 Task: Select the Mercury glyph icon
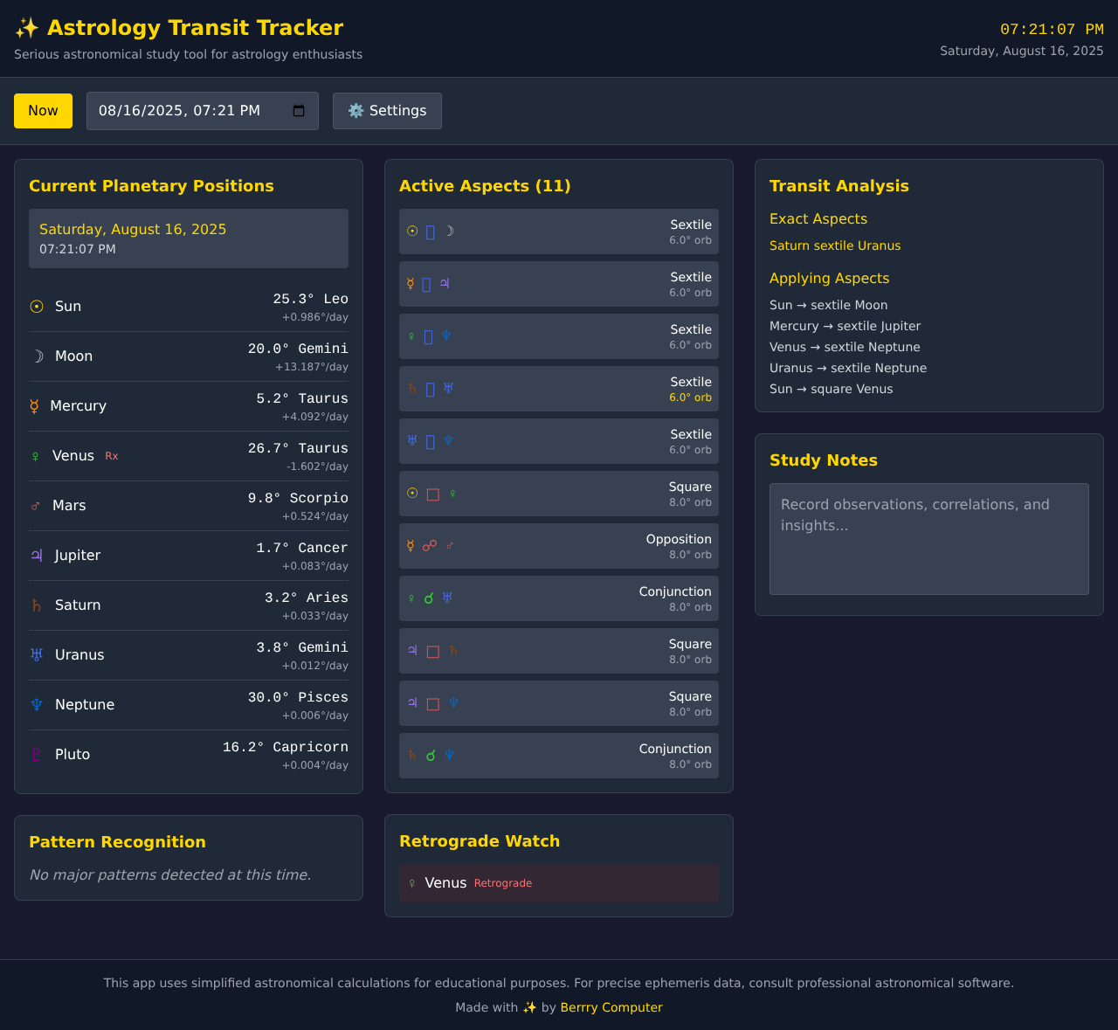(36, 405)
